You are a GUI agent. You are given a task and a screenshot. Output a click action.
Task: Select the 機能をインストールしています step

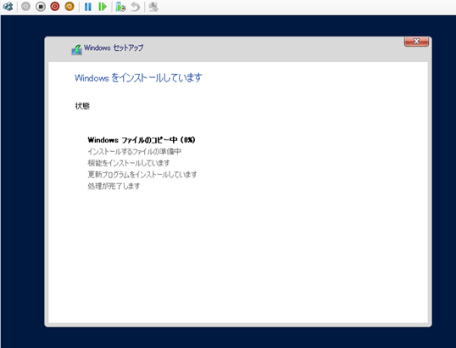(x=129, y=163)
